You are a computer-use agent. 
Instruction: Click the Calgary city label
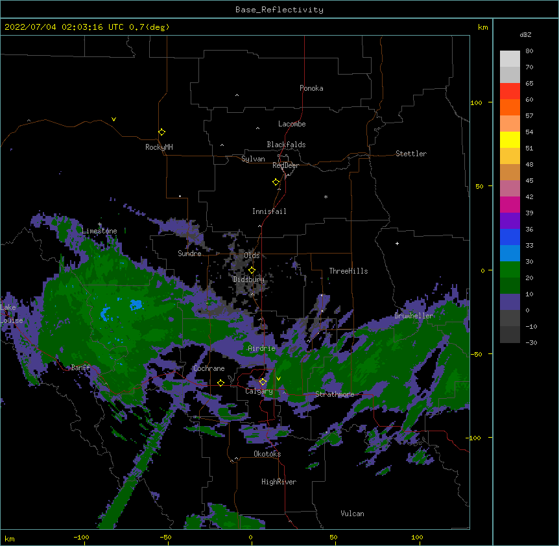[259, 391]
